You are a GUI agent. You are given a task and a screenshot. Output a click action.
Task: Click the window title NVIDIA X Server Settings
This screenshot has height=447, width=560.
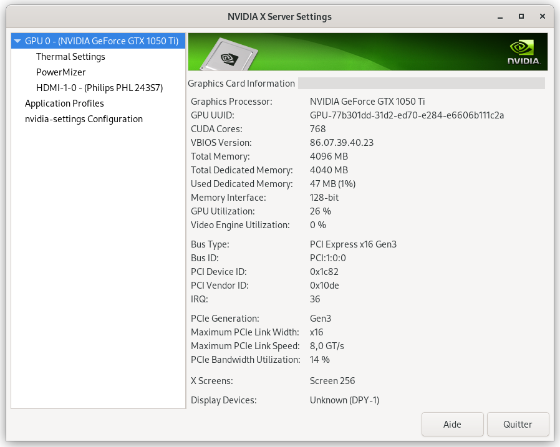[279, 17]
